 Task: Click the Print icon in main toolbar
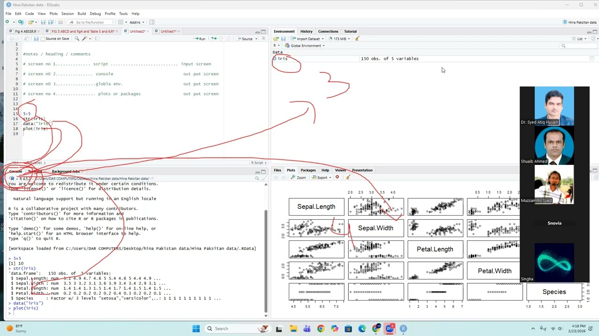tap(60, 22)
